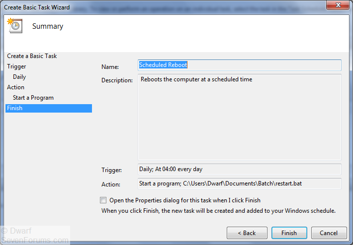Click the Action field showing restart.bat path

(239, 184)
